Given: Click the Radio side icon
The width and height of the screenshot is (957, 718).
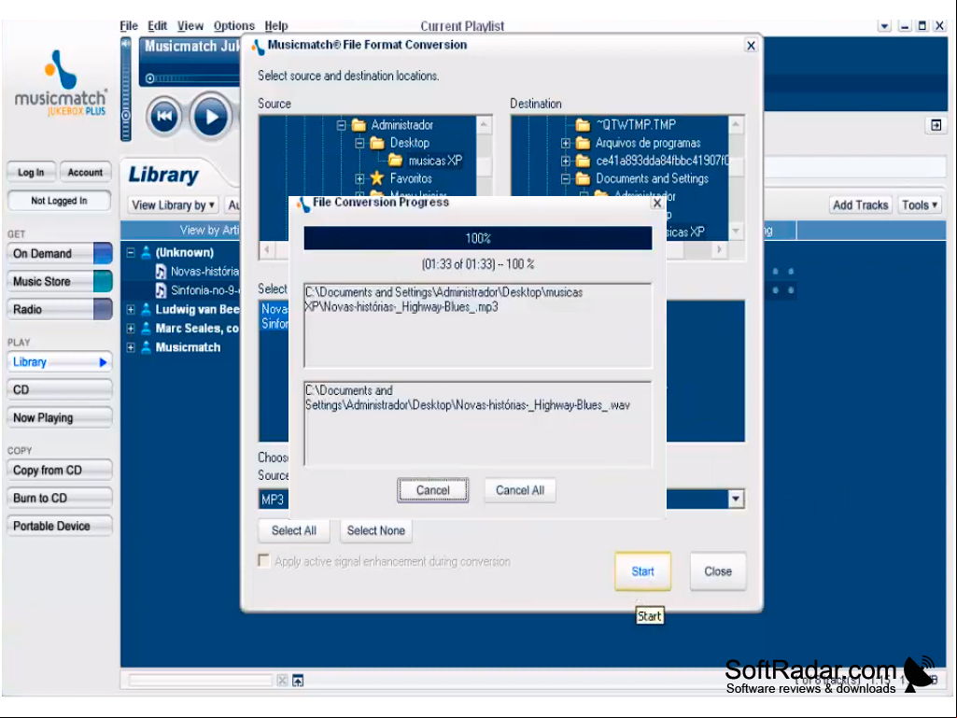Looking at the screenshot, I should (x=103, y=310).
